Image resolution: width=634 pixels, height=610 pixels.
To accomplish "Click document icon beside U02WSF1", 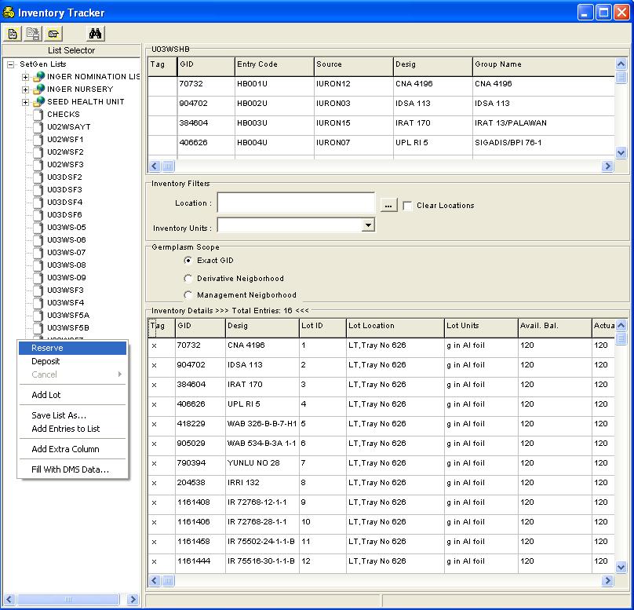I will (38, 140).
